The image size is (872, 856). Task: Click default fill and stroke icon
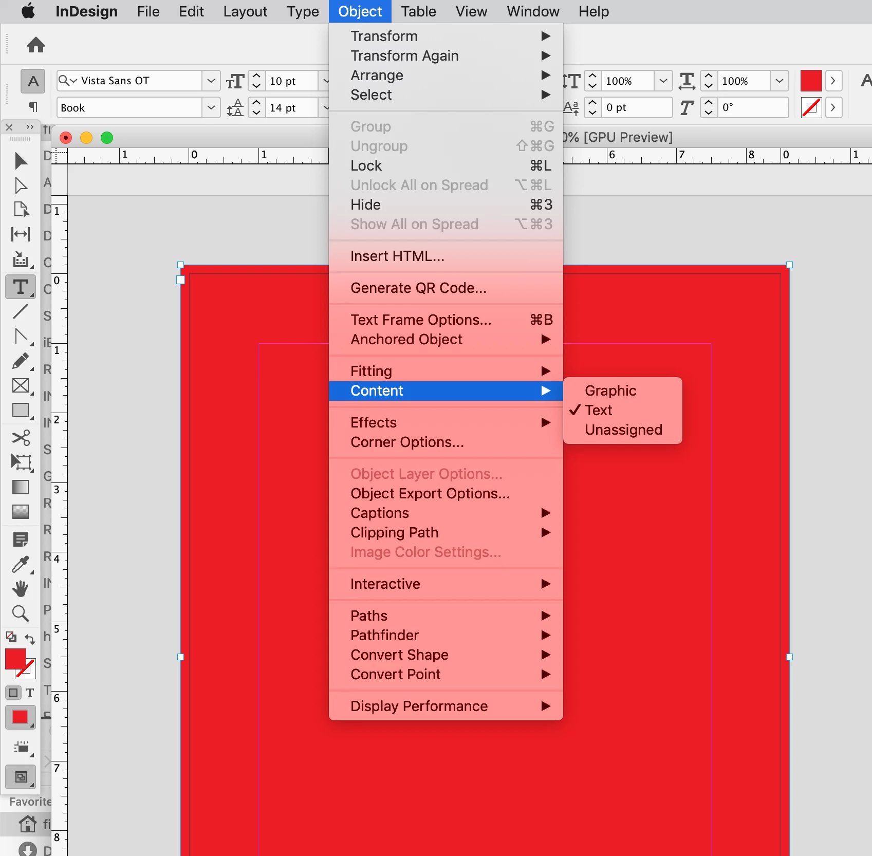[11, 637]
